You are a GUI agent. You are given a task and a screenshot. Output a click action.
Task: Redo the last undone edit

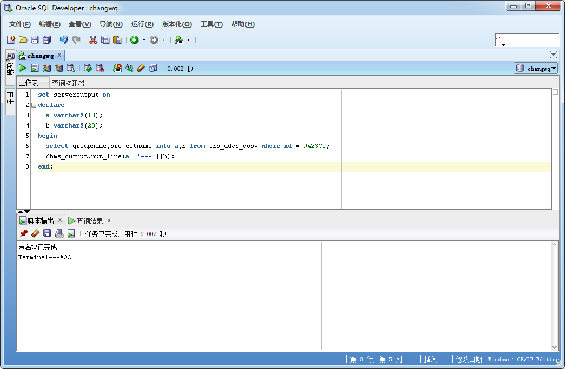(76, 39)
